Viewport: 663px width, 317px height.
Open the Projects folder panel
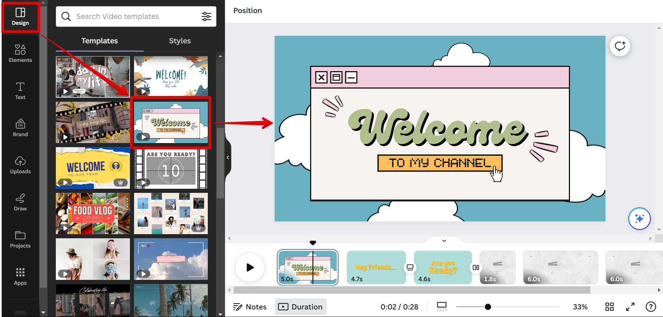click(20, 239)
